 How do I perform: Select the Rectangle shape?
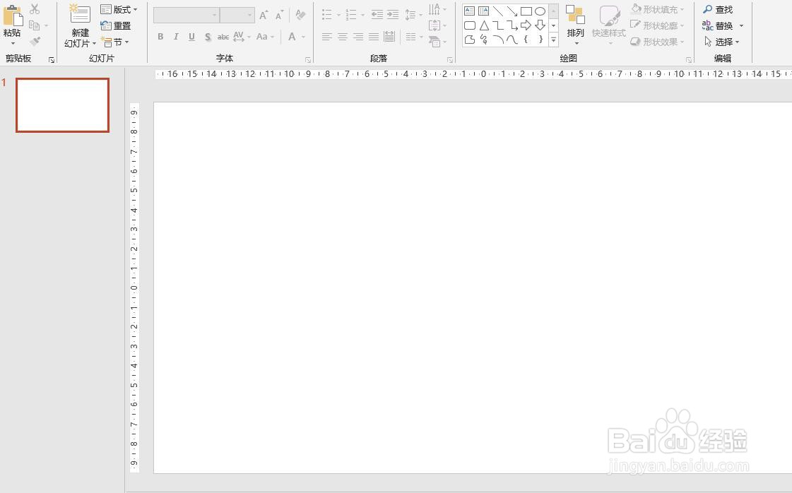pos(526,11)
